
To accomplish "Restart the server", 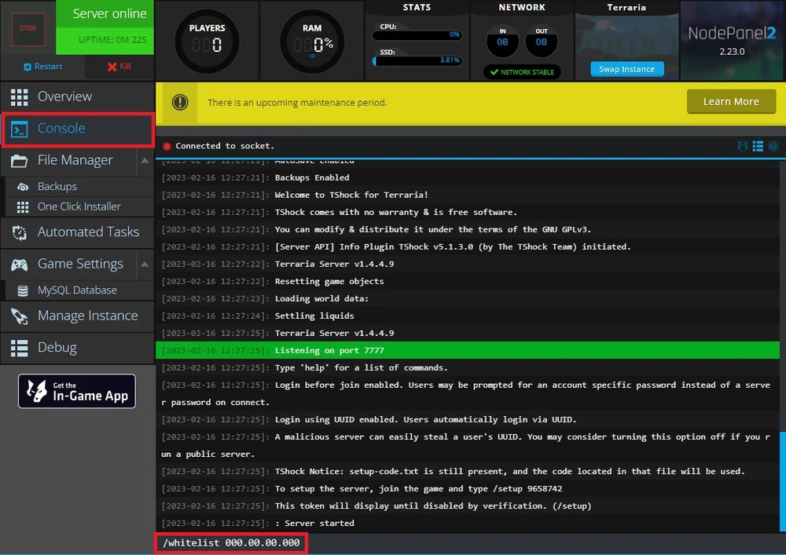I will pyautogui.click(x=42, y=66).
